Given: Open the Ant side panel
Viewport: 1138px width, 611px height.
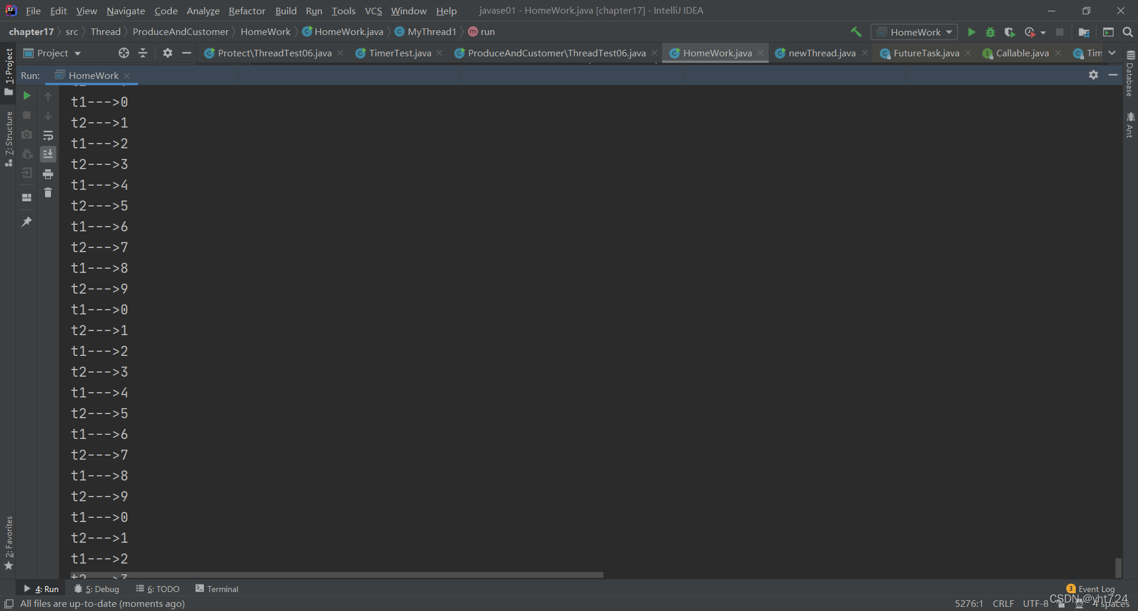Looking at the screenshot, I should tap(1130, 125).
